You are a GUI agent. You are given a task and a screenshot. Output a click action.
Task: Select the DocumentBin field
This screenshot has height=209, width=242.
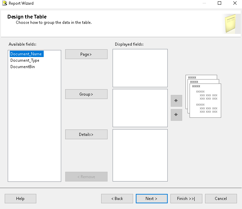click(23, 67)
